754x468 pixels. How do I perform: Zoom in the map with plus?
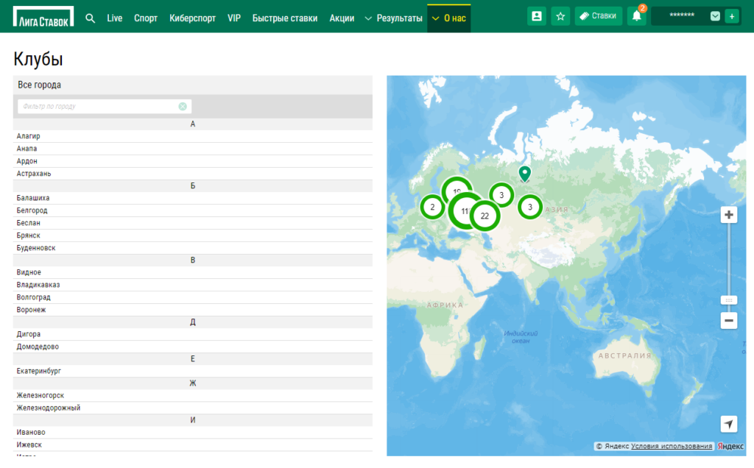(728, 215)
